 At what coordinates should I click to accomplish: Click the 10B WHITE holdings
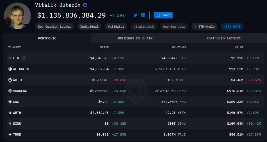[176, 80]
